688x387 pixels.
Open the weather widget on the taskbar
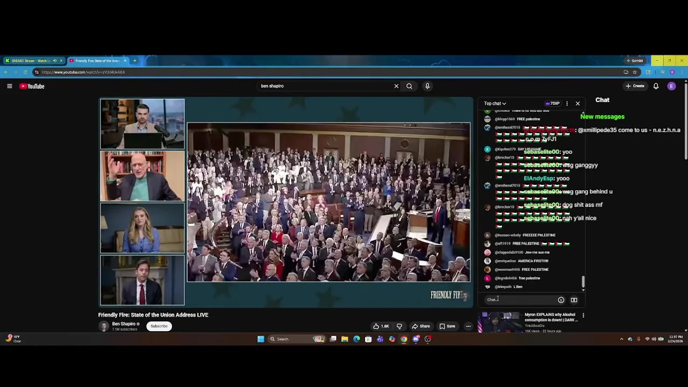pyautogui.click(x=12, y=339)
